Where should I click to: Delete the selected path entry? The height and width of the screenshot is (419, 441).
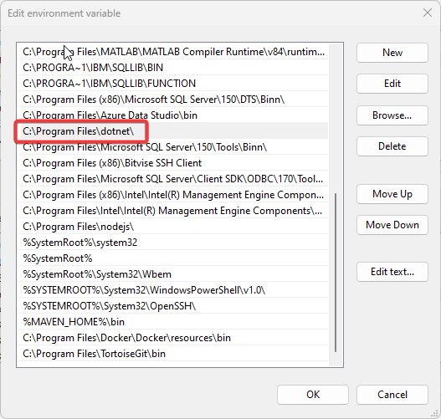pyautogui.click(x=392, y=146)
